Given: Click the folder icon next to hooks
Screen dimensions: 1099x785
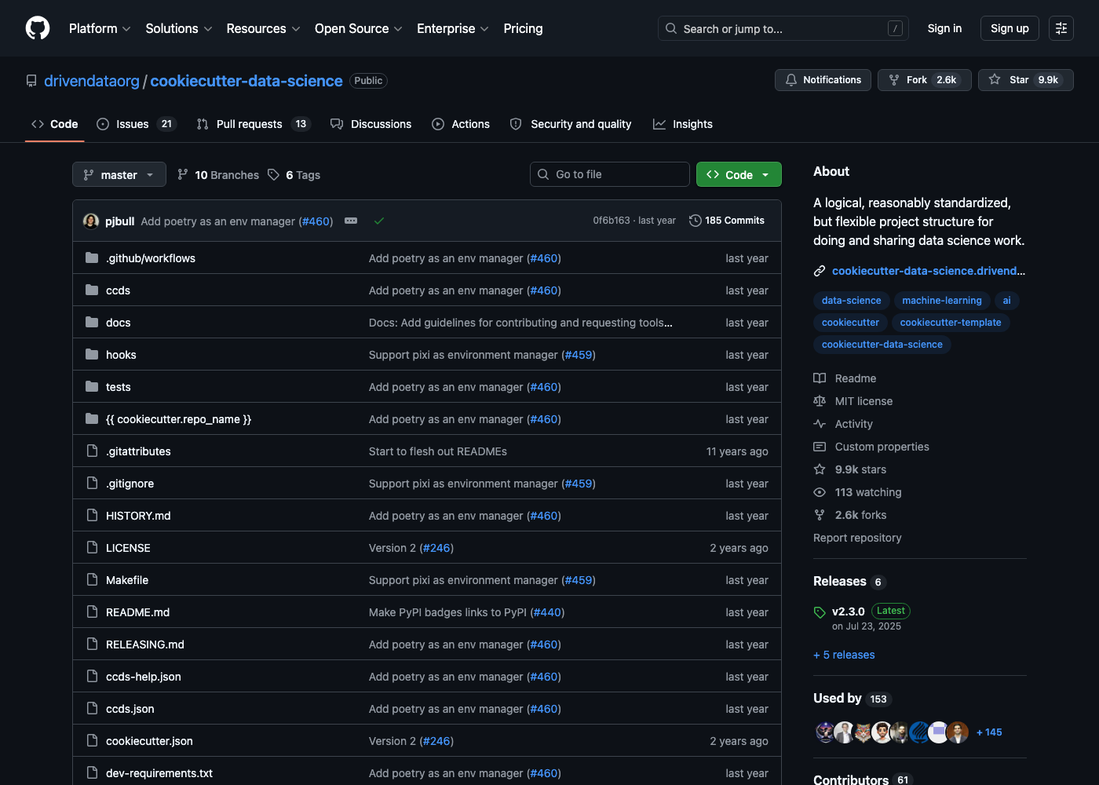Looking at the screenshot, I should 92,354.
